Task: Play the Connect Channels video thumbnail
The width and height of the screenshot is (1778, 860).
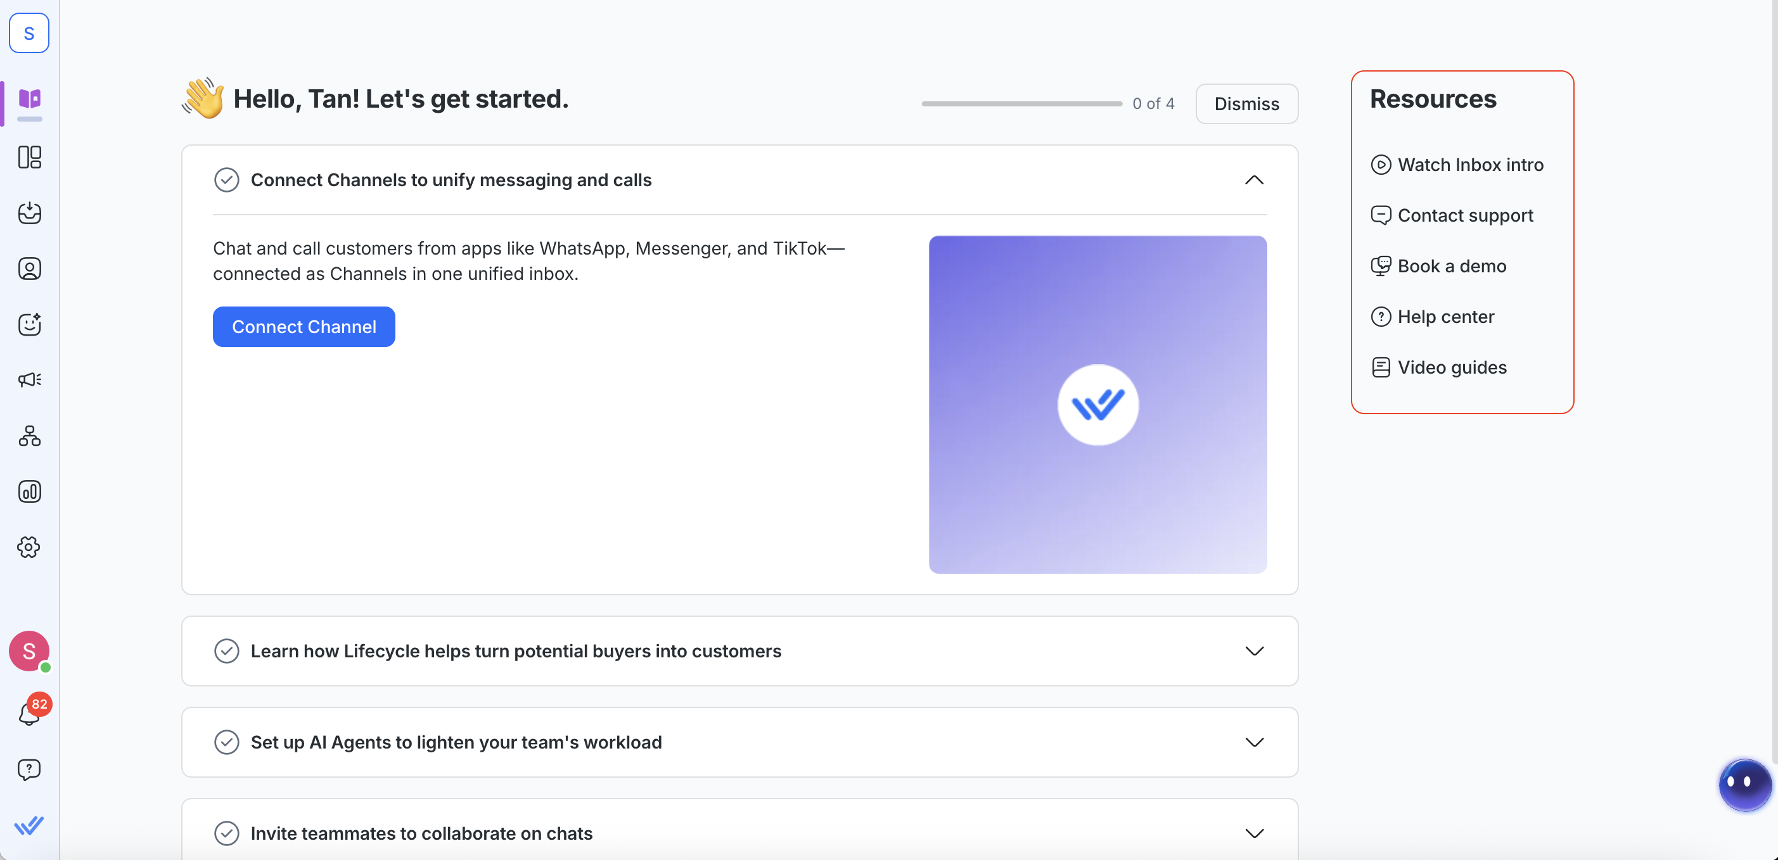Action: pos(1097,405)
